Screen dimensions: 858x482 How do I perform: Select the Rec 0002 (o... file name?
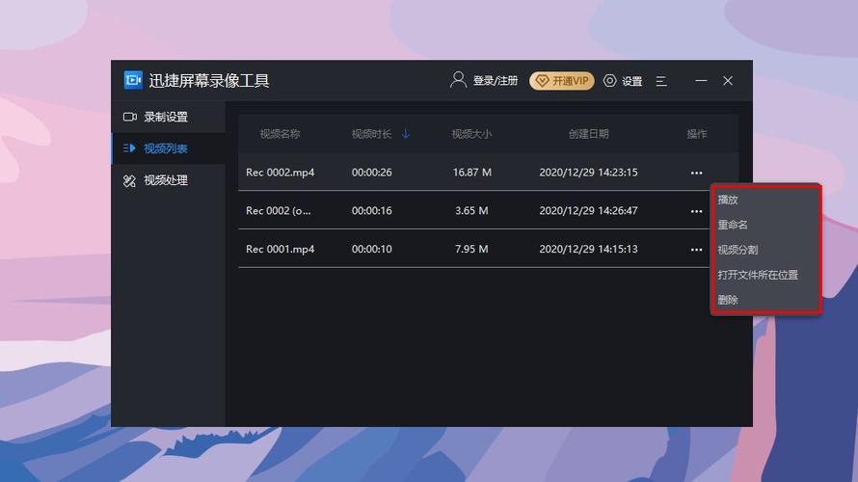279,211
